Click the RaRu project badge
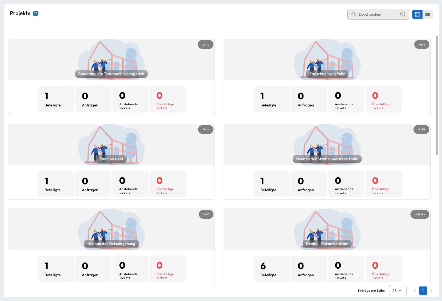The image size is (442, 301). click(421, 45)
